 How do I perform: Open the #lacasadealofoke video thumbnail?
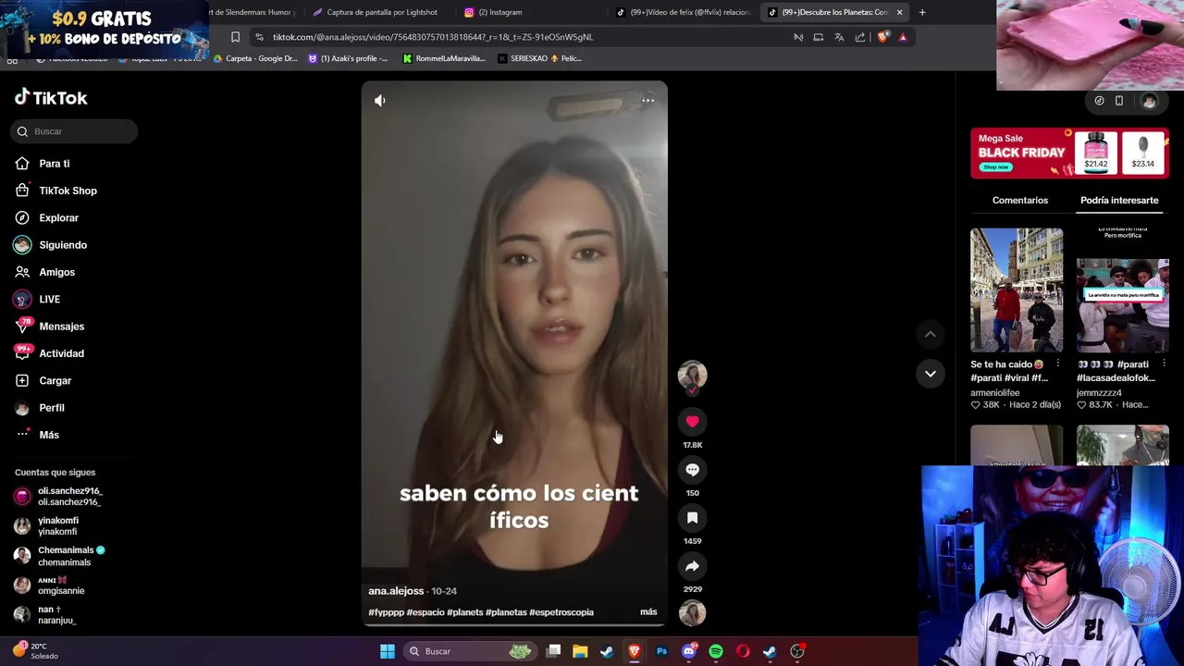tap(1123, 290)
